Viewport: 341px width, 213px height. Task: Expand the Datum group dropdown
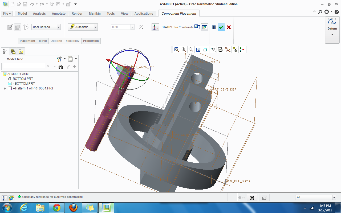coord(332,35)
